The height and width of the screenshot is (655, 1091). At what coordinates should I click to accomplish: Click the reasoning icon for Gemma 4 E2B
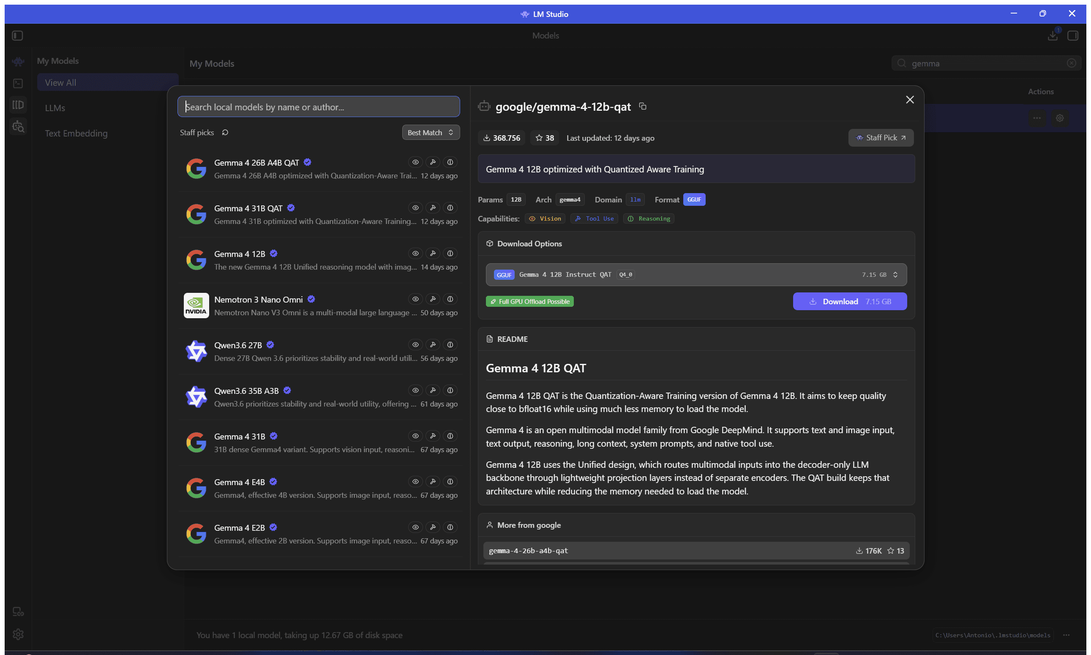[450, 527]
